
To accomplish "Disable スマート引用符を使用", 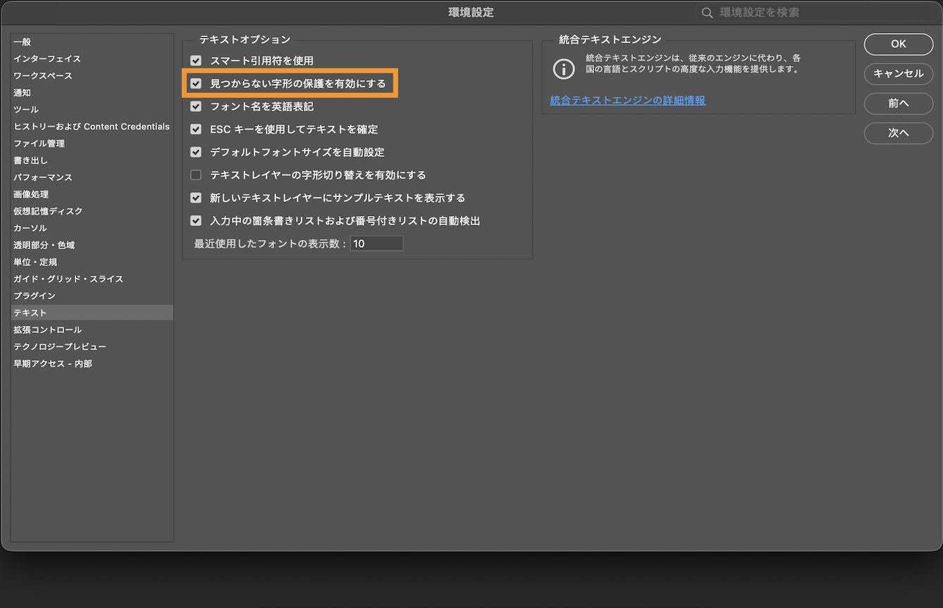I will [195, 60].
